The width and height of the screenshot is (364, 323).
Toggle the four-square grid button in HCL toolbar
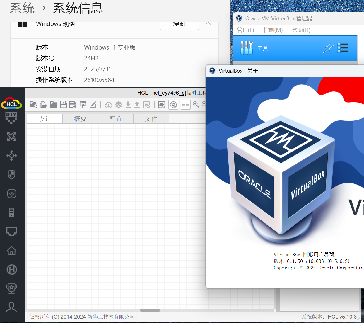186,105
